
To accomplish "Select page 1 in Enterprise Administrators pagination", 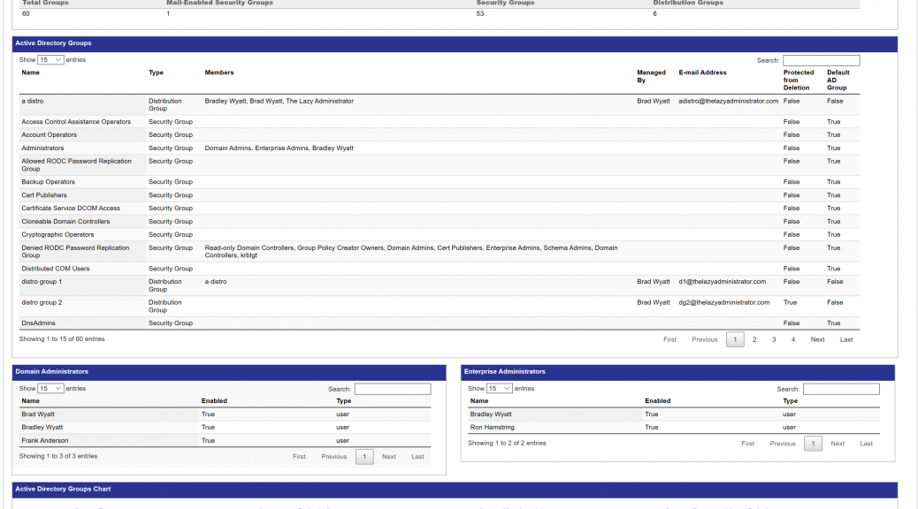I will 814,444.
